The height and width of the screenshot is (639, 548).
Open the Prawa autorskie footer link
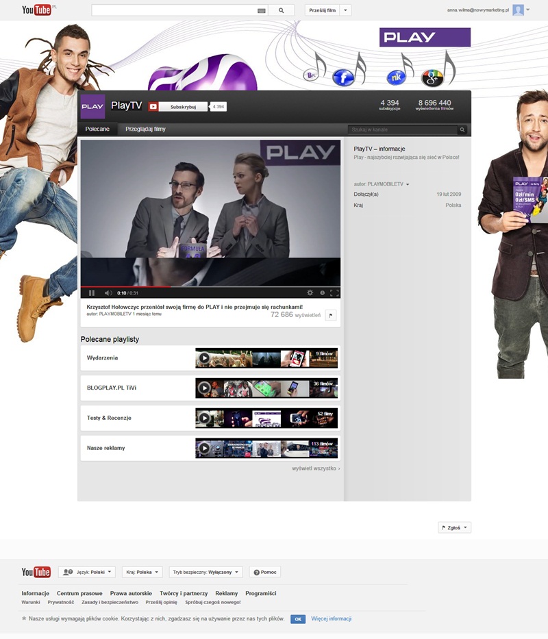coord(131,593)
